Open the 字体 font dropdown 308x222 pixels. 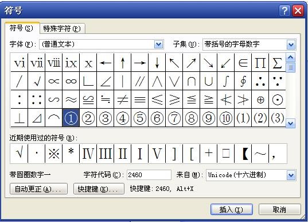click(x=159, y=44)
